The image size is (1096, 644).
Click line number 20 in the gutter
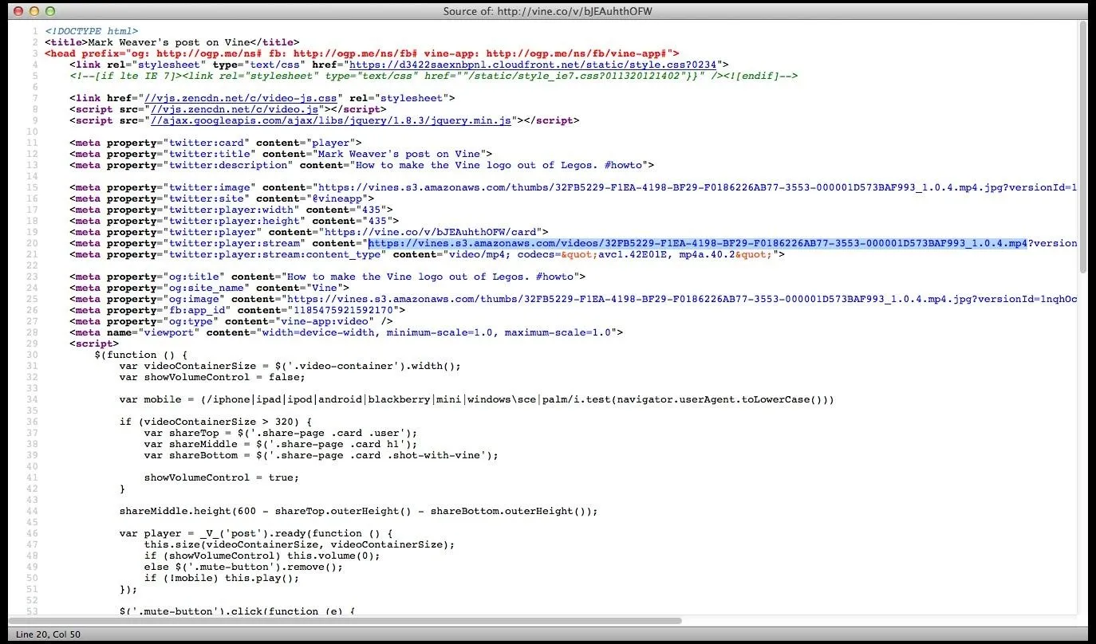(x=33, y=243)
